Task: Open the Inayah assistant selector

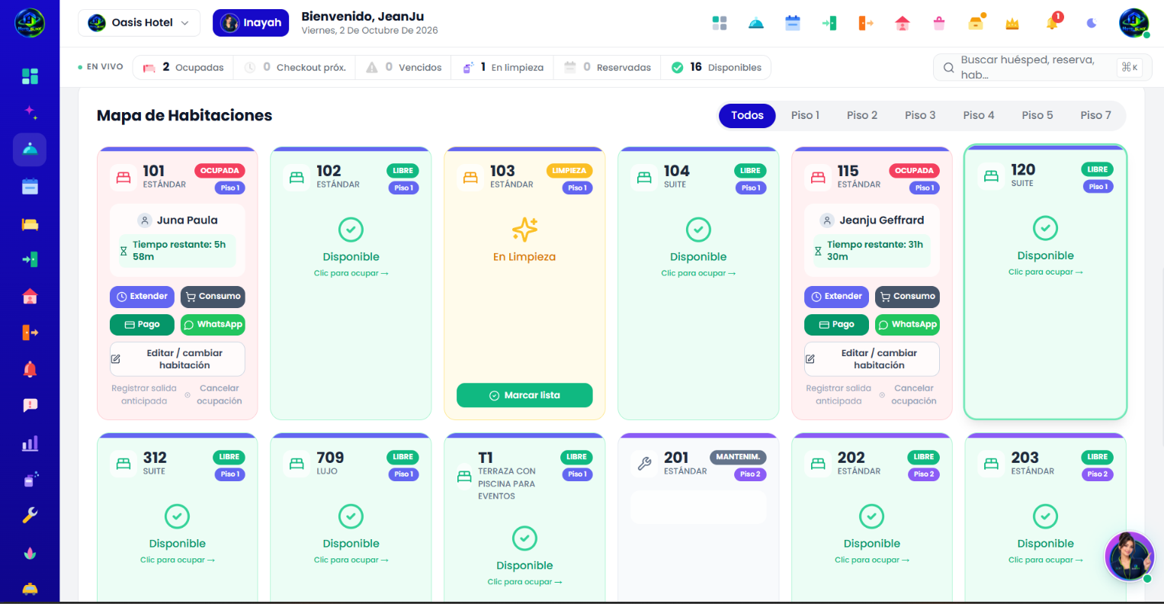Action: [x=251, y=23]
